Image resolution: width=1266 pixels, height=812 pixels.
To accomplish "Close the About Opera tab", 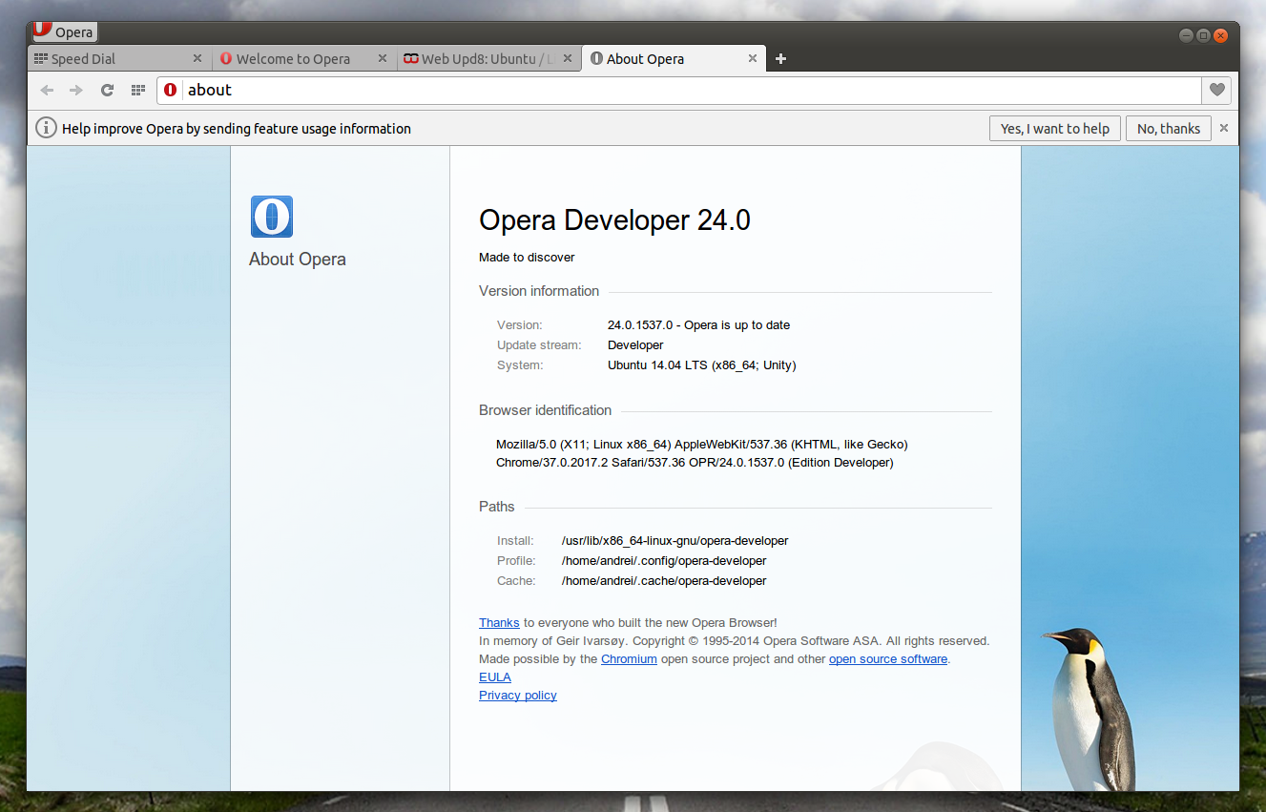I will coord(752,58).
